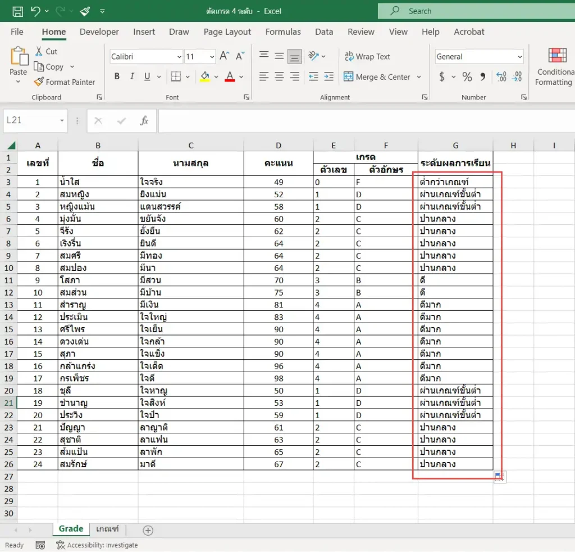
Task: Expand the Paste options arrow
Action: pos(18,82)
